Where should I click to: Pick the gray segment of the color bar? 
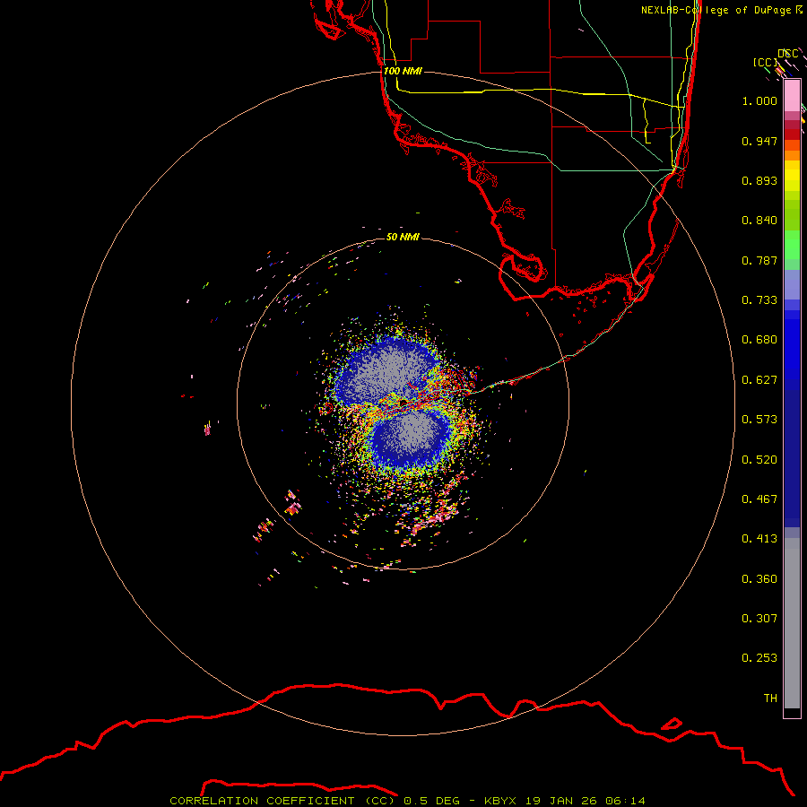(x=792, y=623)
